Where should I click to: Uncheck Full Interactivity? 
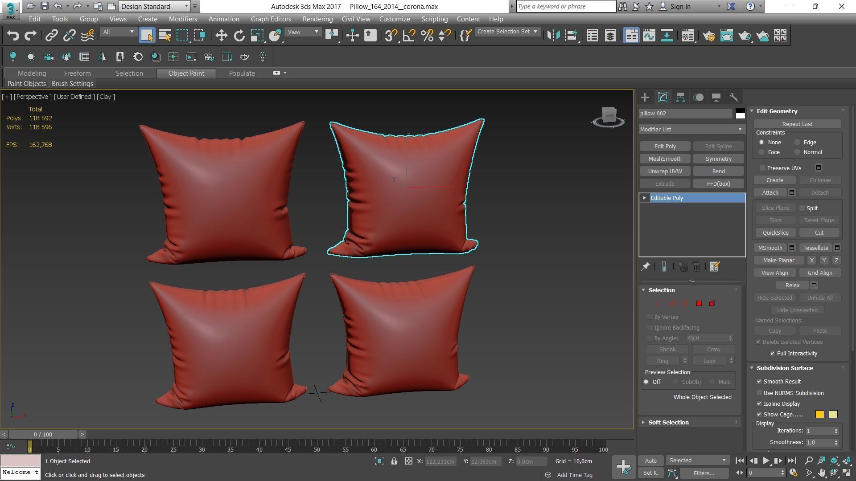pos(773,354)
